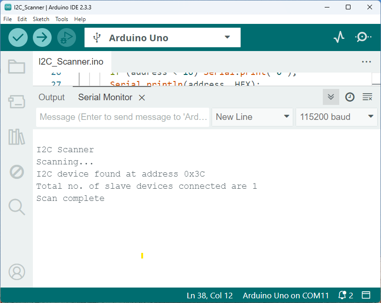
Task: Open notifications bell in status bar
Action: [345, 295]
